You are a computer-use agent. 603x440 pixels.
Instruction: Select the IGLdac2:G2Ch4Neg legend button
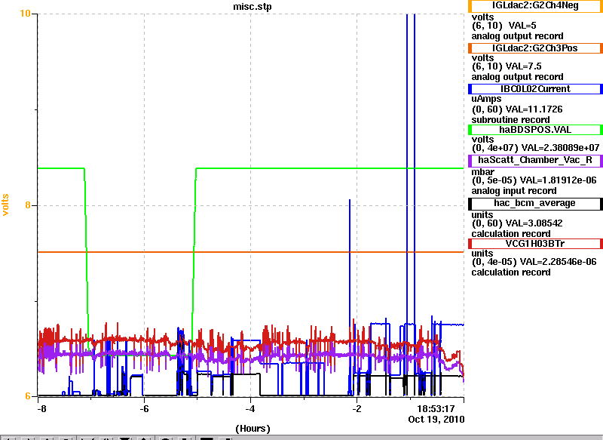(535, 6)
